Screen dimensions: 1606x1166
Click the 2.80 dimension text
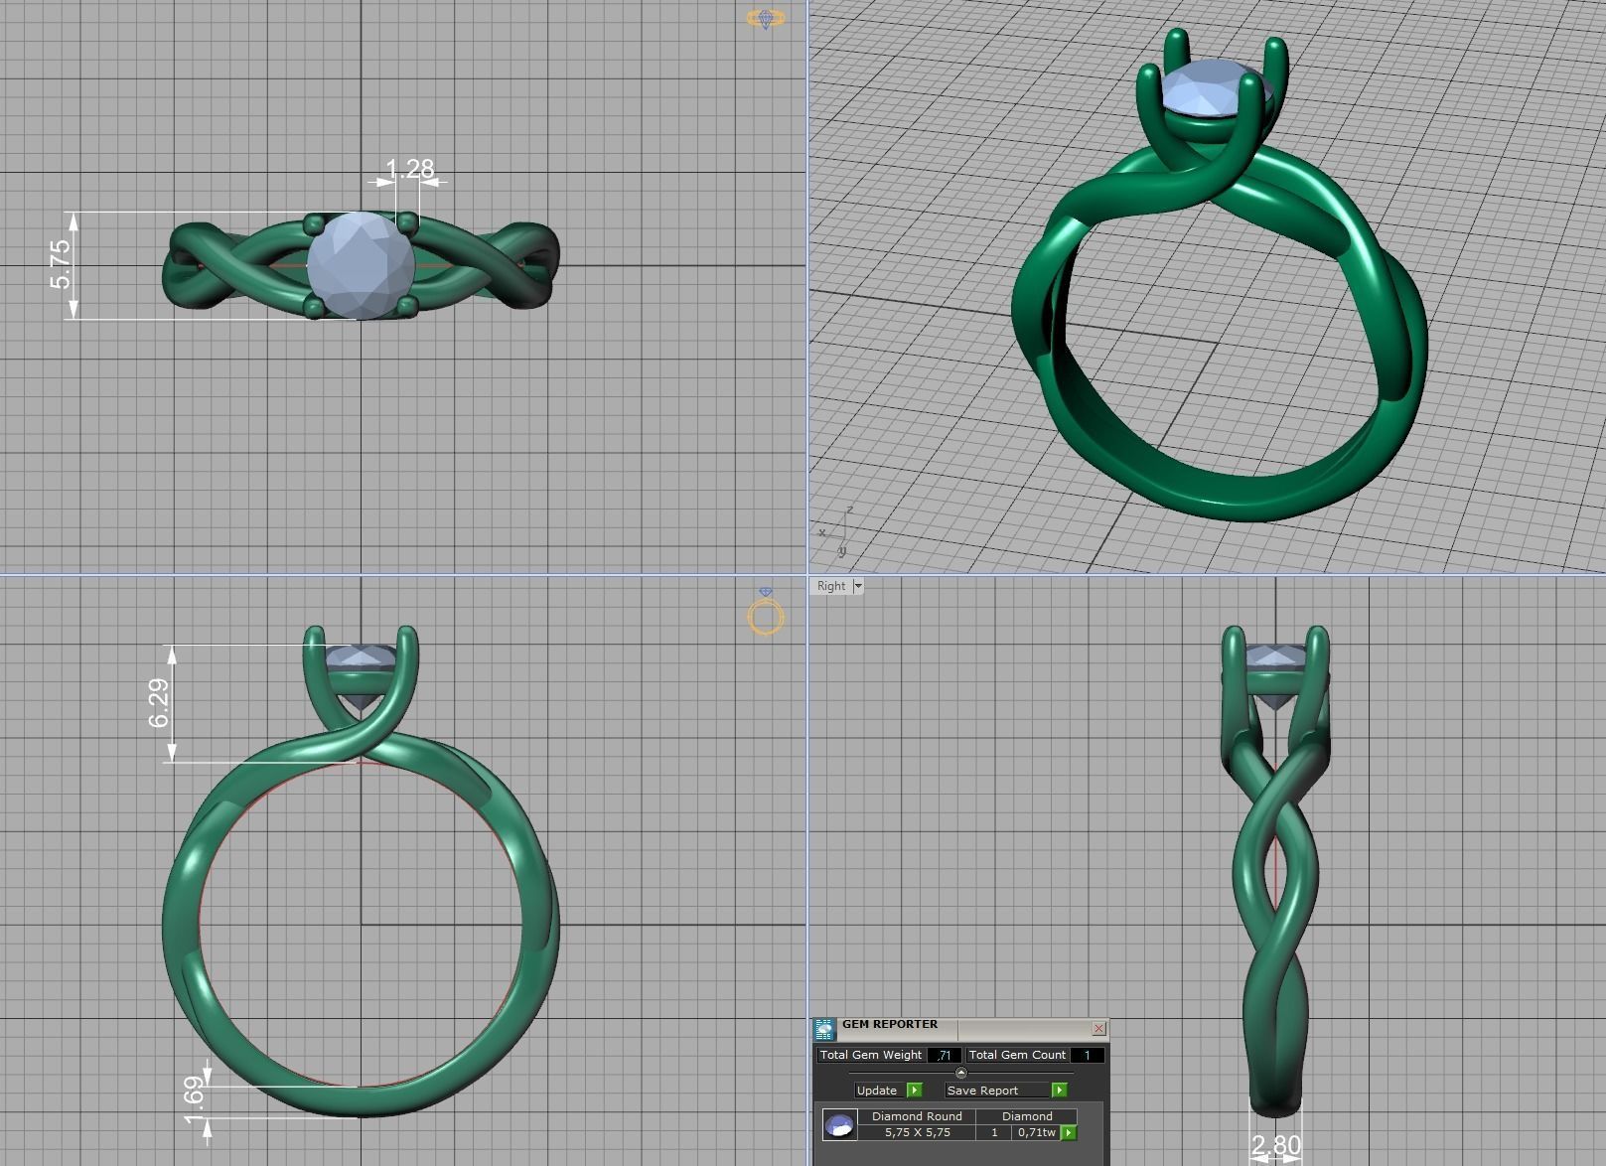pos(1276,1146)
